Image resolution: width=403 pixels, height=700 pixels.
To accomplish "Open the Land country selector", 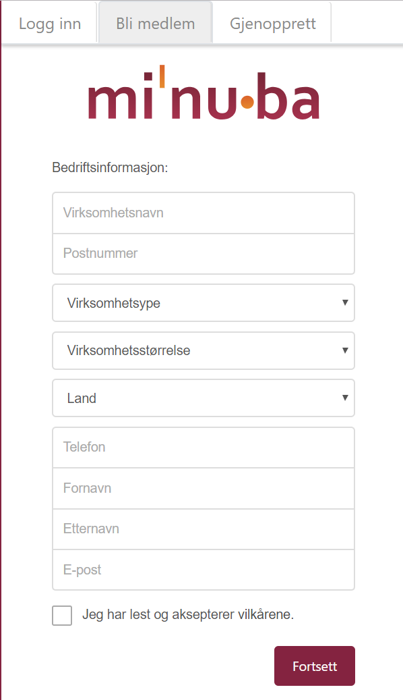I will [204, 398].
